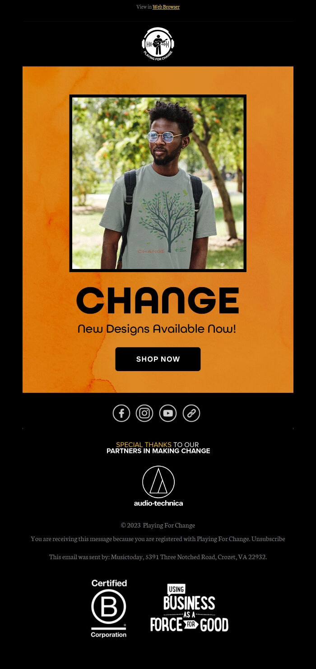
Task: Click the Playing For Change header logo
Action: point(158,44)
